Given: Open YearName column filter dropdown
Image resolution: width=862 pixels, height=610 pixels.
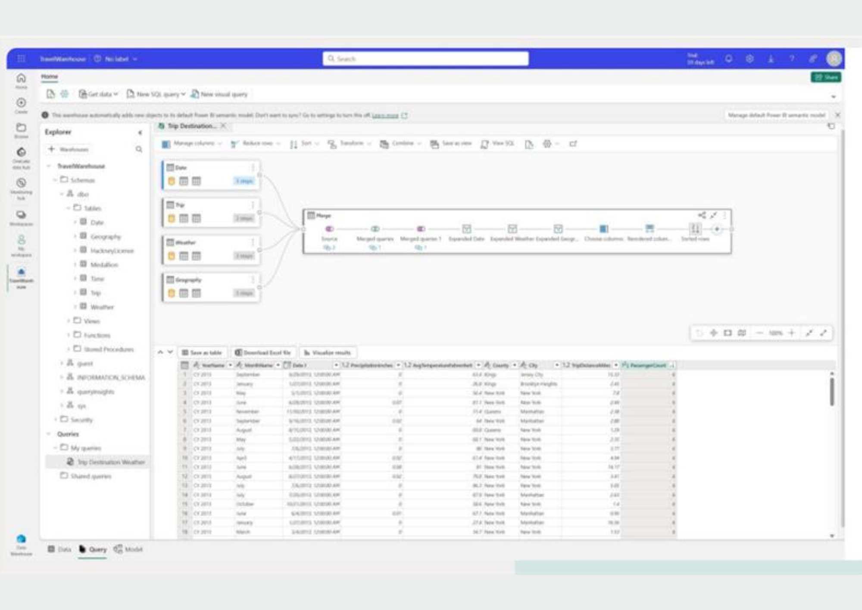Looking at the screenshot, I should point(230,365).
